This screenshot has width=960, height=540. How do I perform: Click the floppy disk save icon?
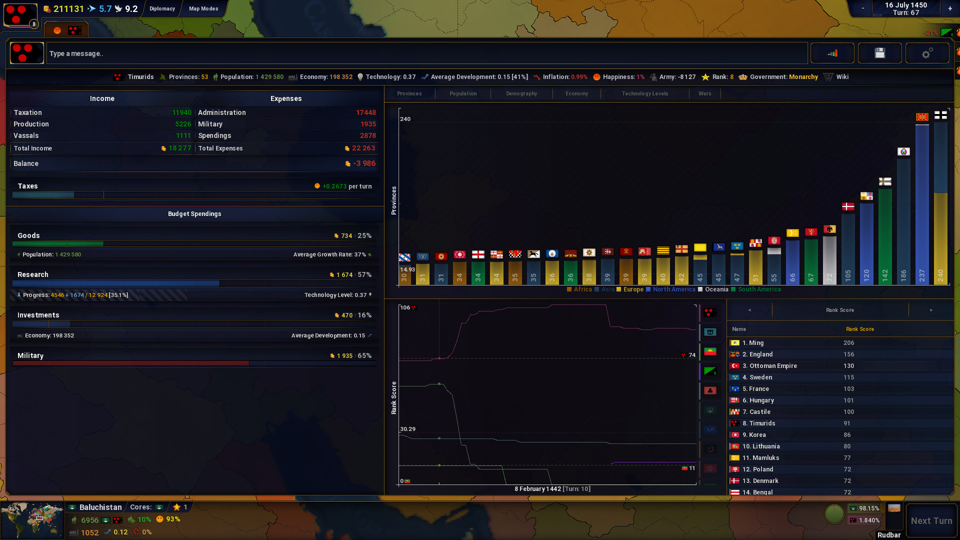(x=879, y=53)
